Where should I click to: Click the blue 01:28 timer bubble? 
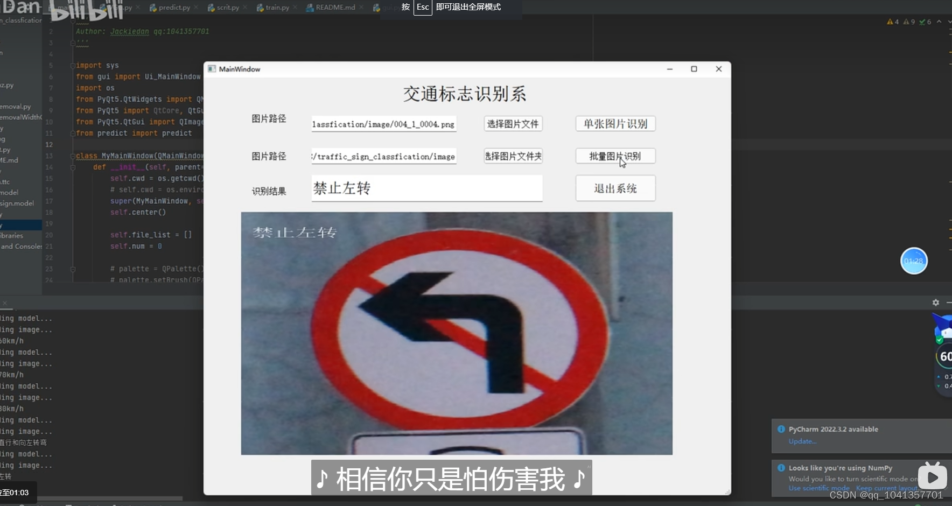point(914,261)
